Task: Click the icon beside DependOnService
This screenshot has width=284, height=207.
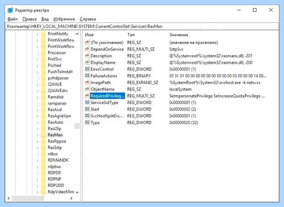Action: click(87, 49)
